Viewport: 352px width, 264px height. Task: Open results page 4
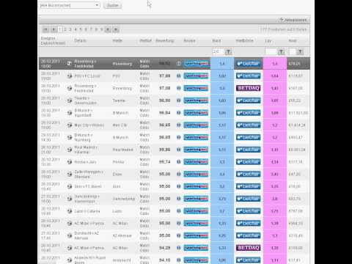76,29
